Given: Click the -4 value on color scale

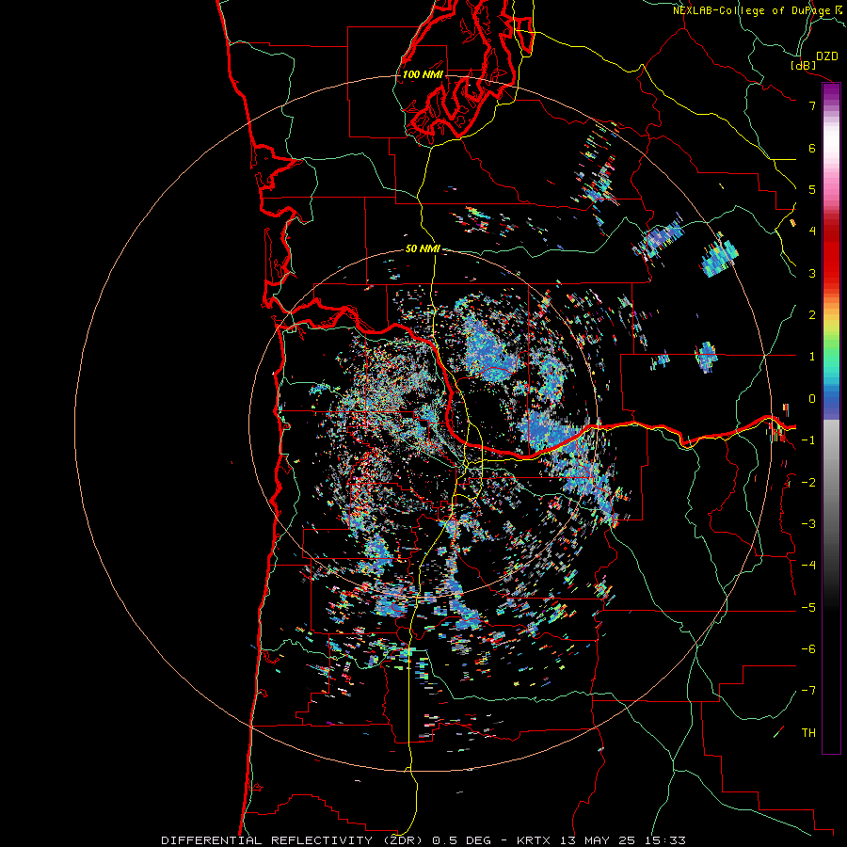Looking at the screenshot, I should (x=808, y=566).
